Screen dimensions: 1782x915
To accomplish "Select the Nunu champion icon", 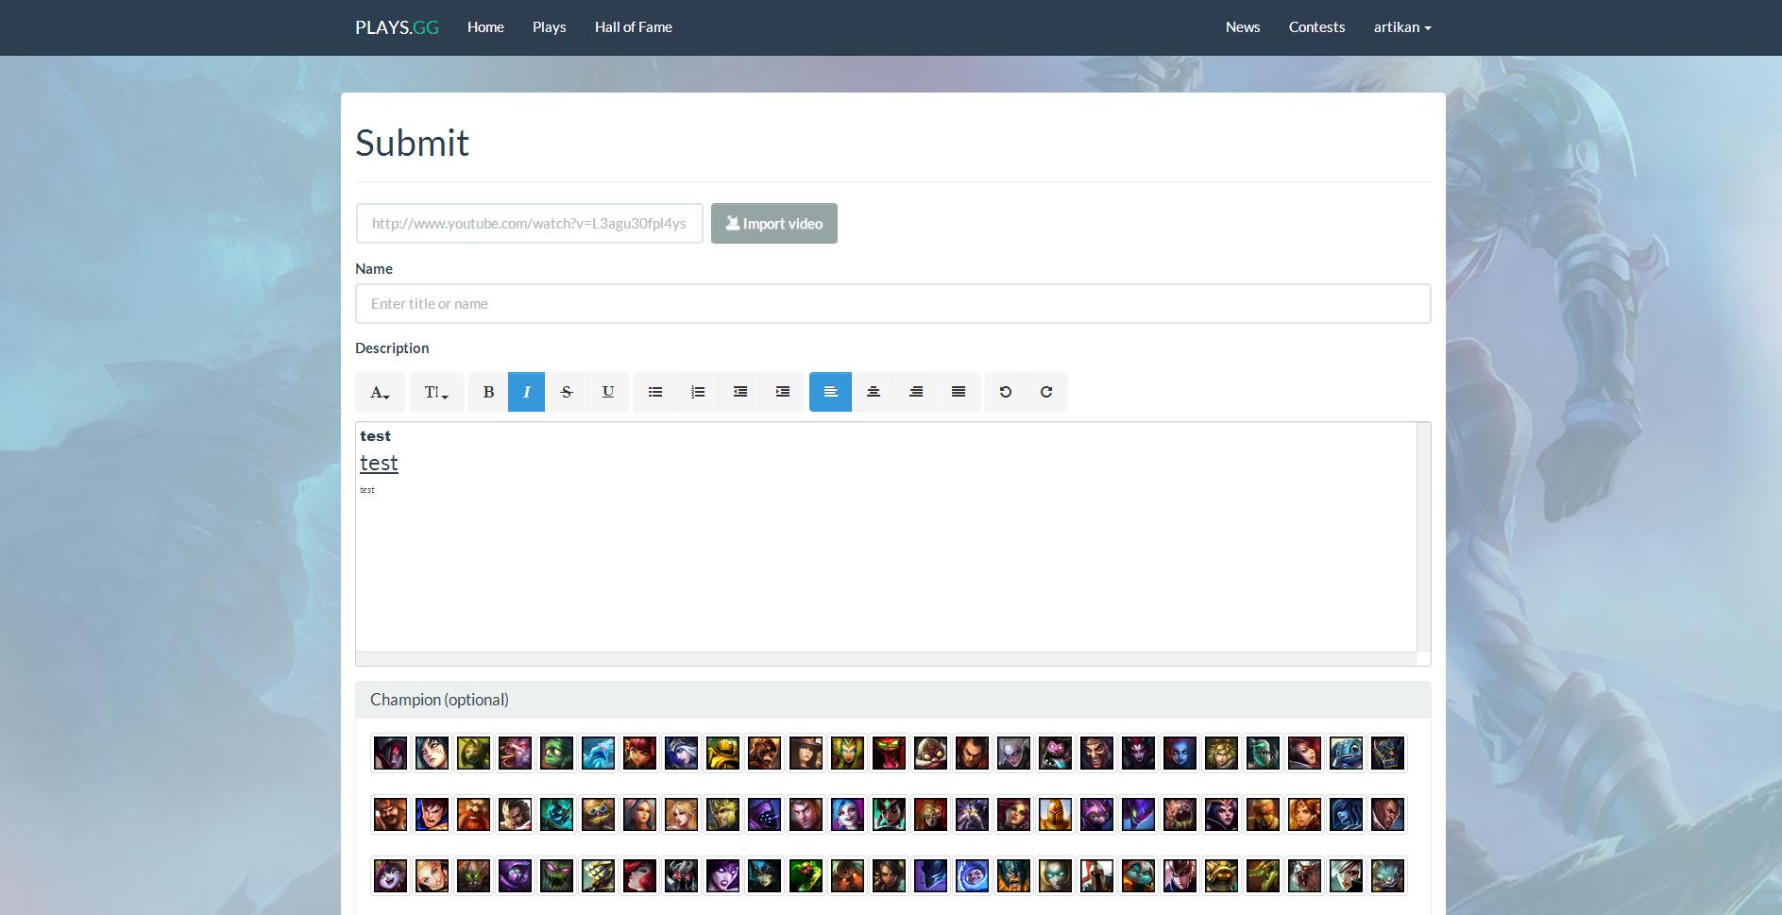I will click(x=972, y=876).
